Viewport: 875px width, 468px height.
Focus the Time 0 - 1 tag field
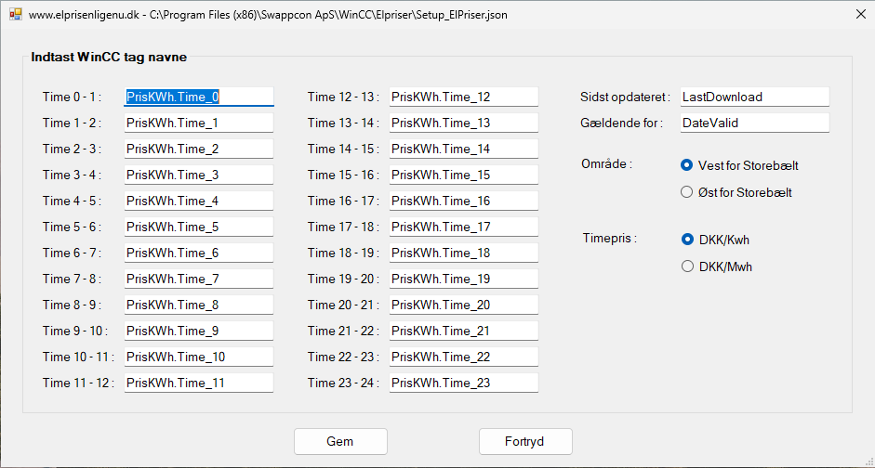point(198,97)
